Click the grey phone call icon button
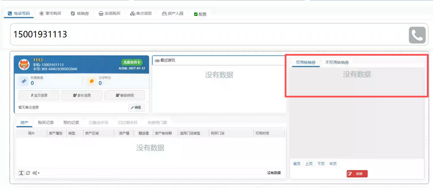This screenshot has height=189, width=433. [x=417, y=35]
